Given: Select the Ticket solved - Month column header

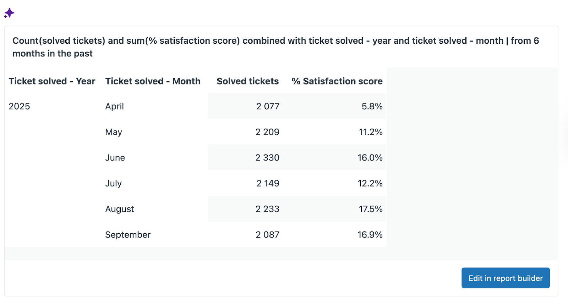Looking at the screenshot, I should 153,81.
